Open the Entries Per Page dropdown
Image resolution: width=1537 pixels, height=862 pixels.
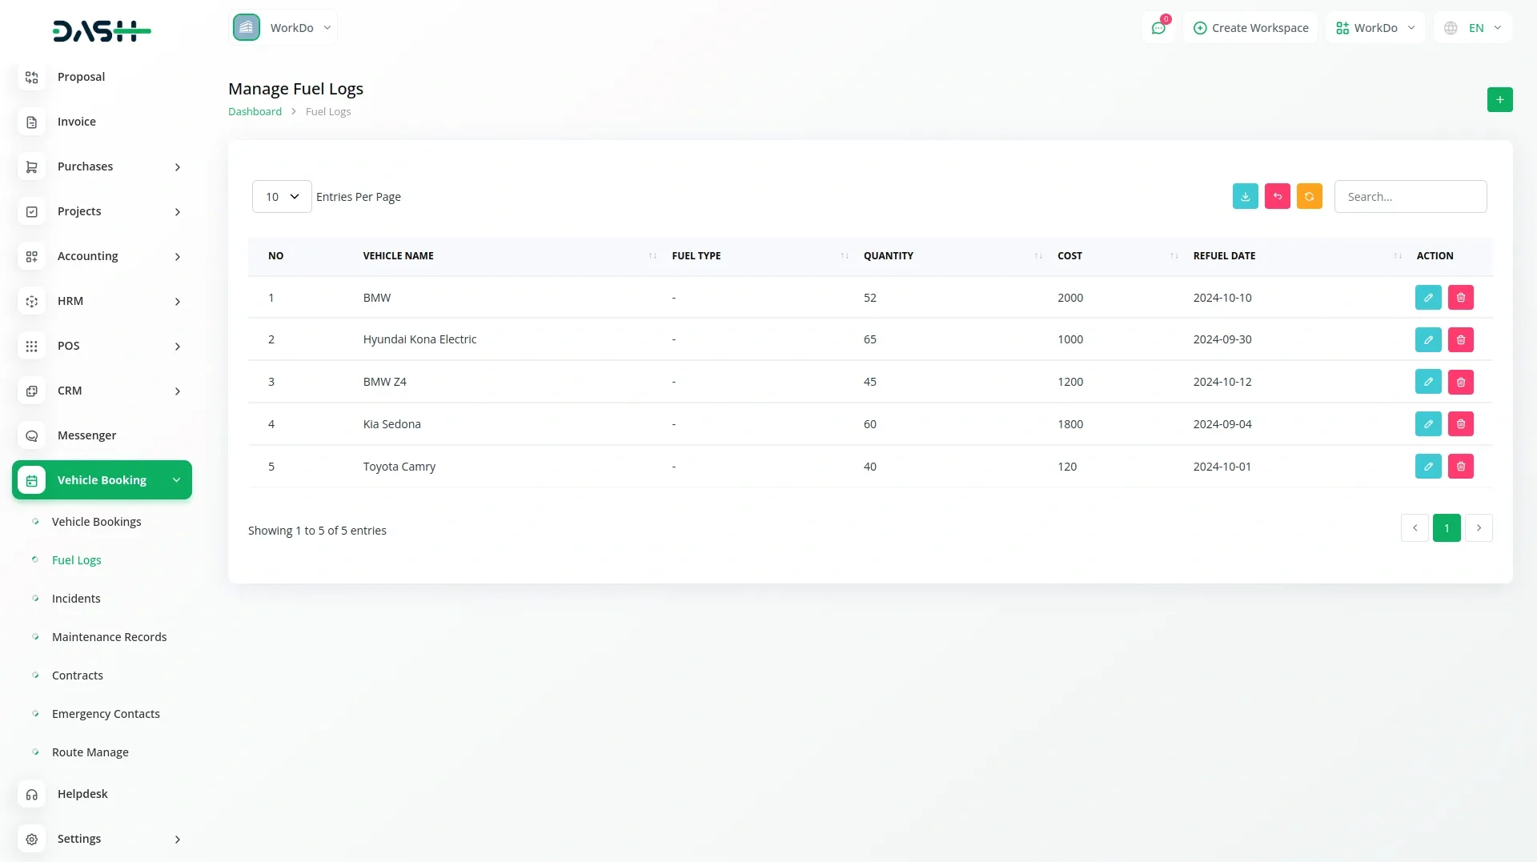coord(281,196)
